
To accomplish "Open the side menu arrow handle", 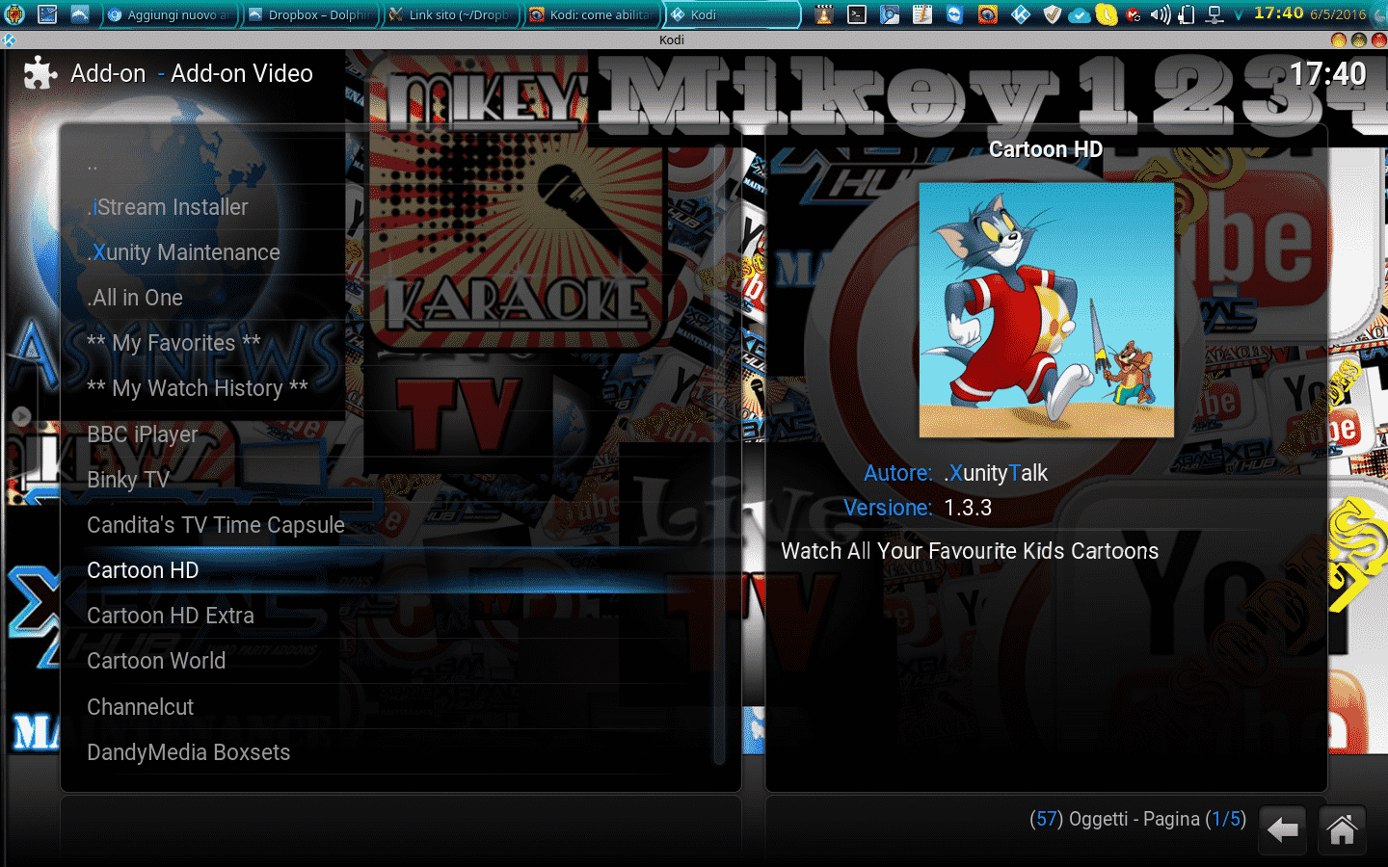I will point(21,416).
